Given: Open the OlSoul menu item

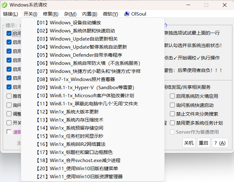Looking at the screenshot, I should 135,14.
